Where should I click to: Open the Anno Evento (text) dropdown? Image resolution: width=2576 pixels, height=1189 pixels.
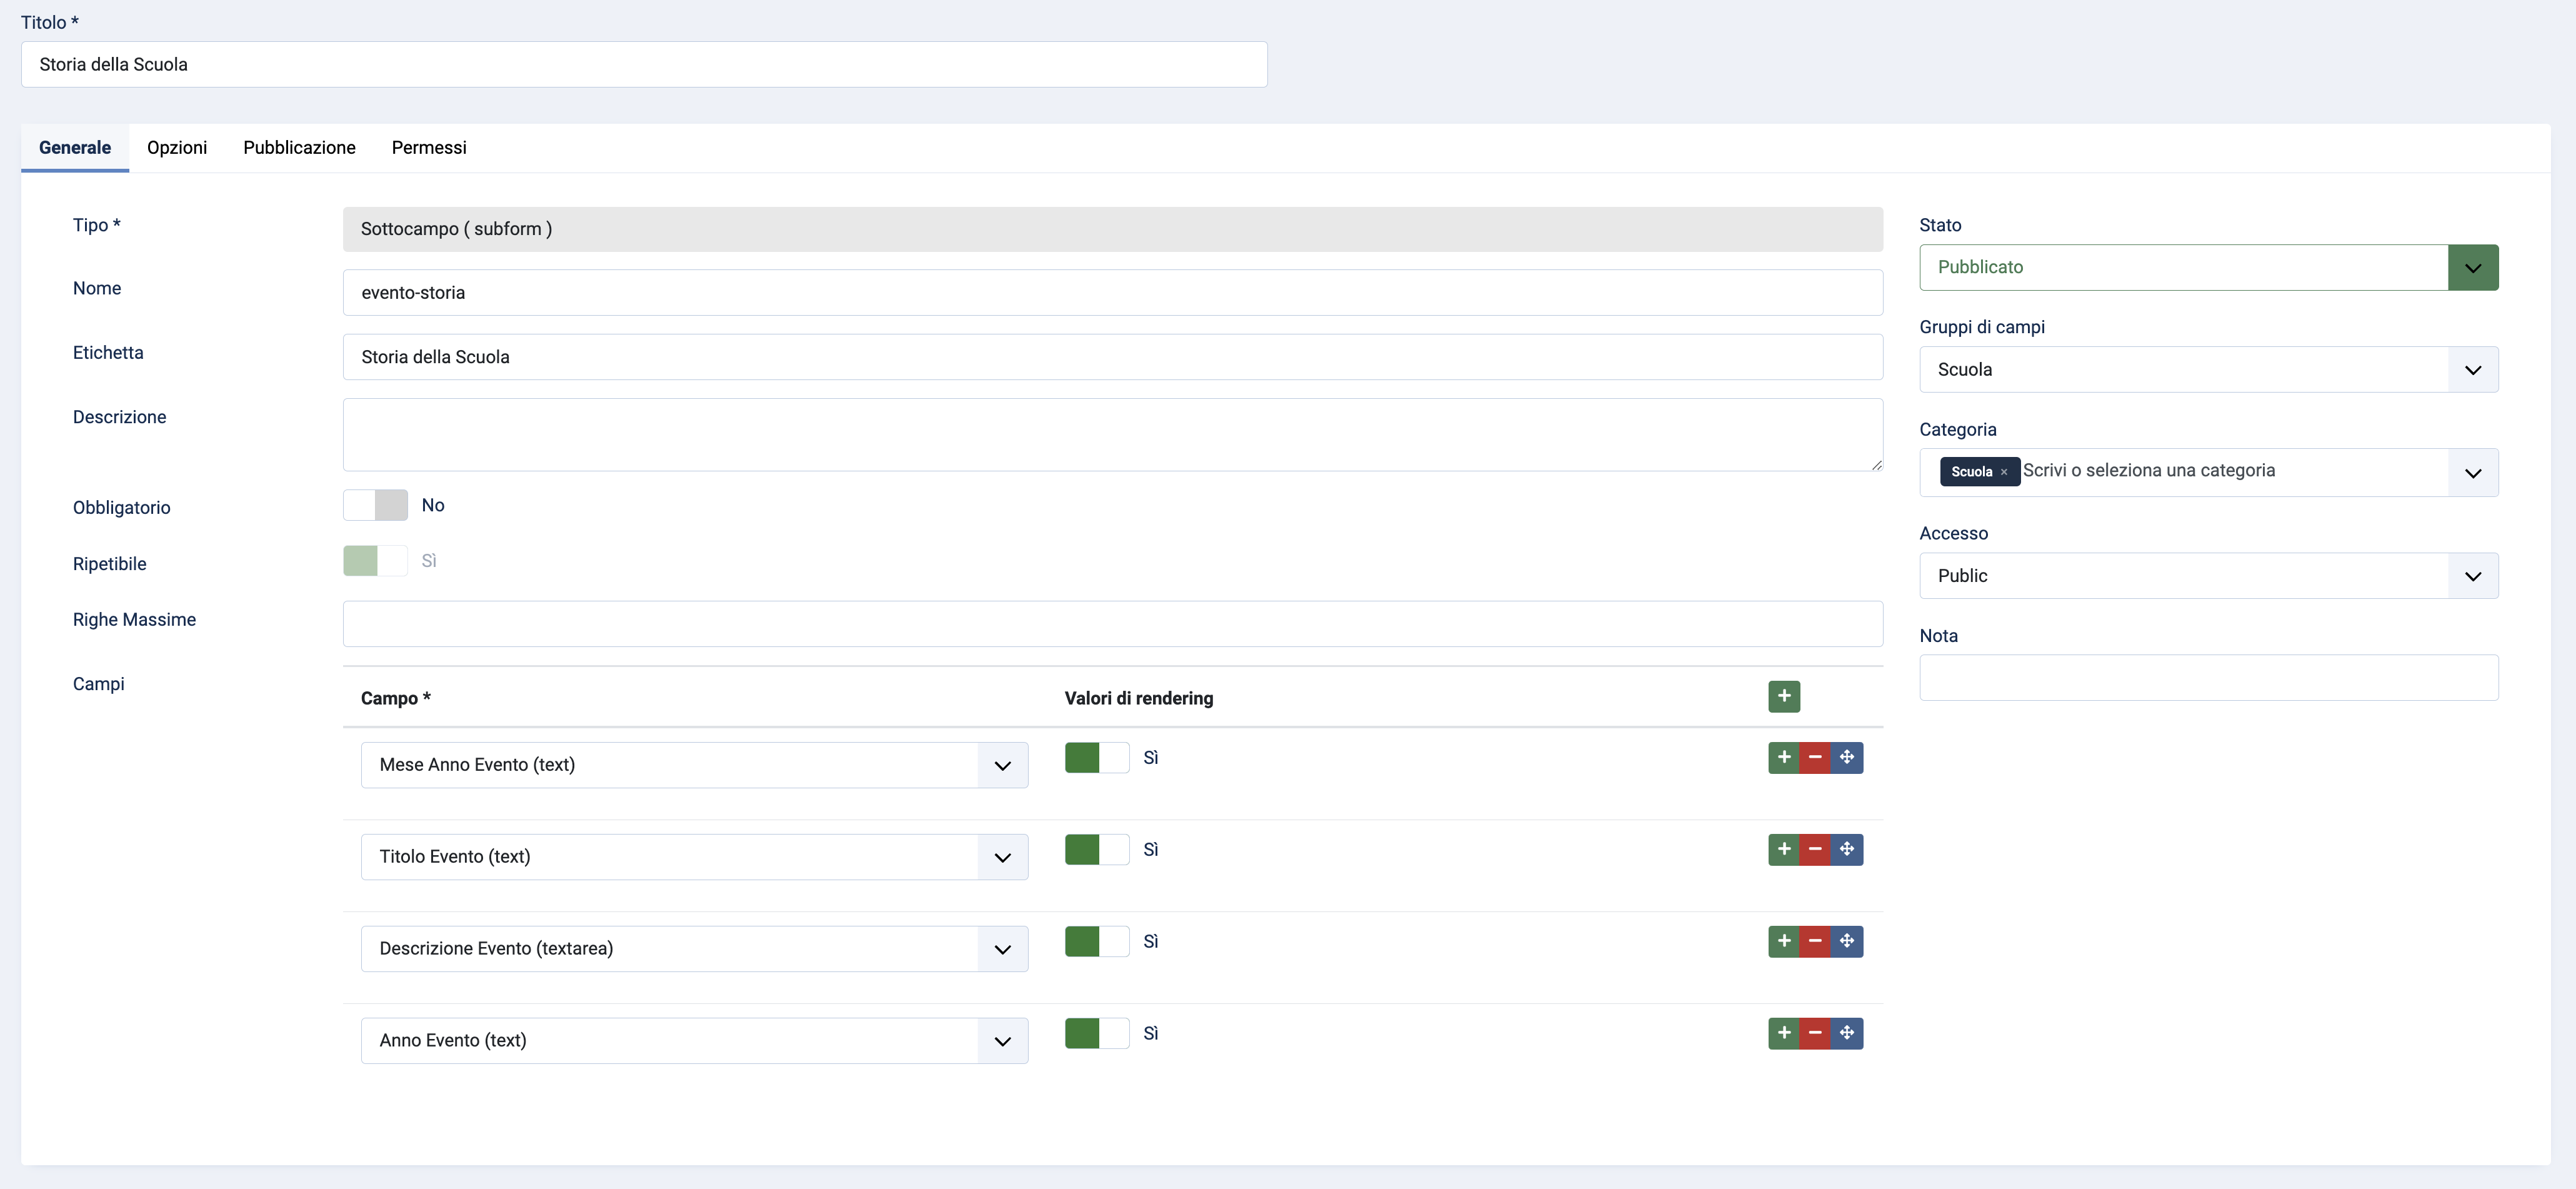coord(694,1041)
